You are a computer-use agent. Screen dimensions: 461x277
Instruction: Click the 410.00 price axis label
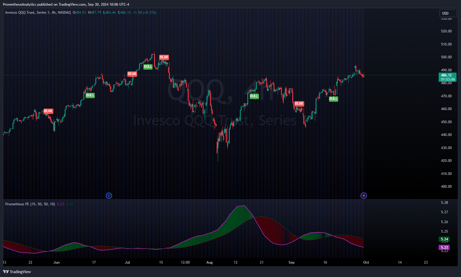click(446, 174)
